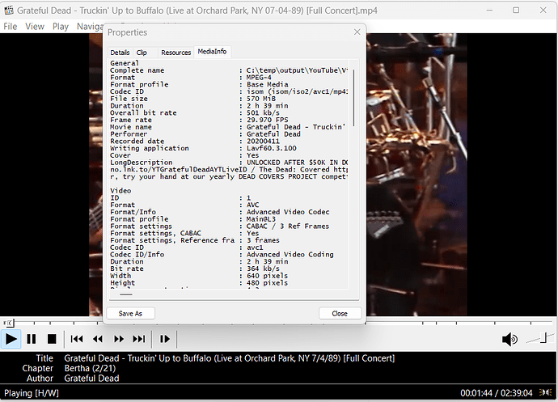This screenshot has width=558, height=402.
Task: Rewind with the decrease speed button
Action: pos(98,339)
